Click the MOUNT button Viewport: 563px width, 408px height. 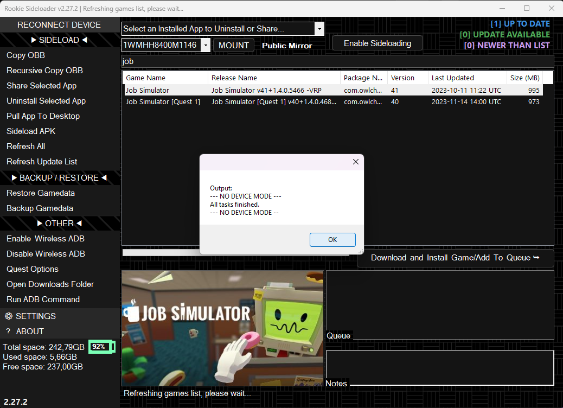pyautogui.click(x=234, y=45)
